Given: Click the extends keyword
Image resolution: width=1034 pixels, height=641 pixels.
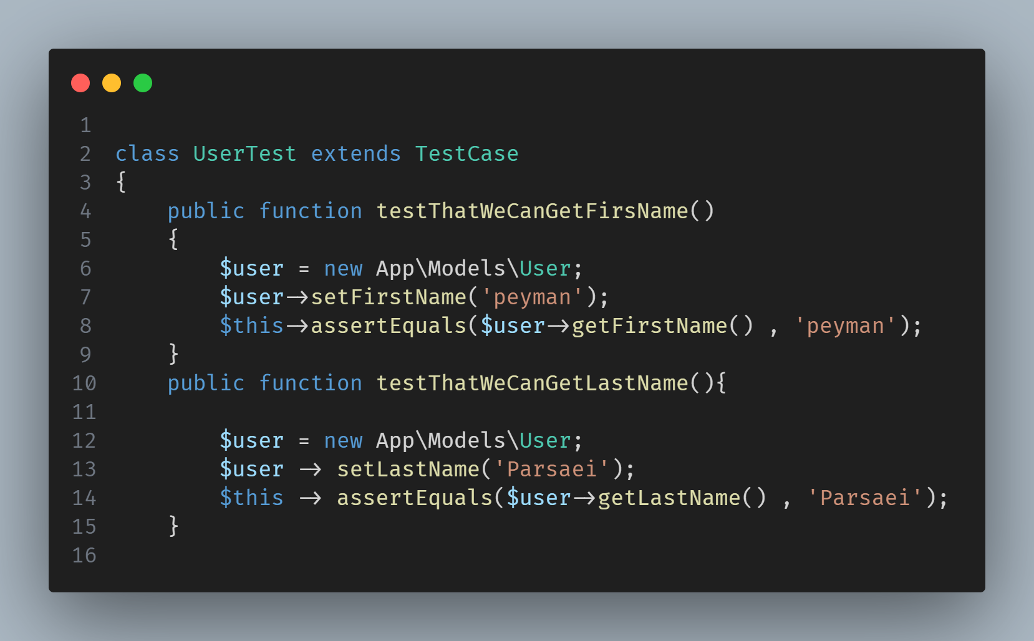Looking at the screenshot, I should click(x=355, y=154).
